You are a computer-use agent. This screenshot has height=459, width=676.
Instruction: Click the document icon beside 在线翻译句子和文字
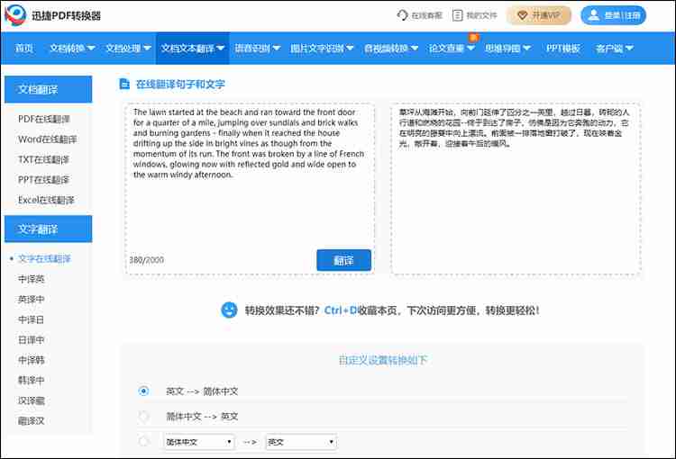click(124, 84)
